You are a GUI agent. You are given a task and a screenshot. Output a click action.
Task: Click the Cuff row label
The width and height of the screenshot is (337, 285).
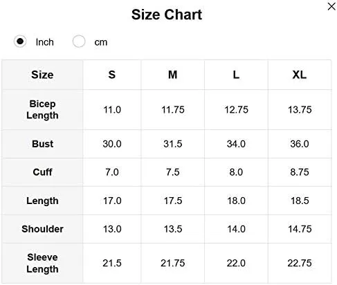click(x=42, y=172)
